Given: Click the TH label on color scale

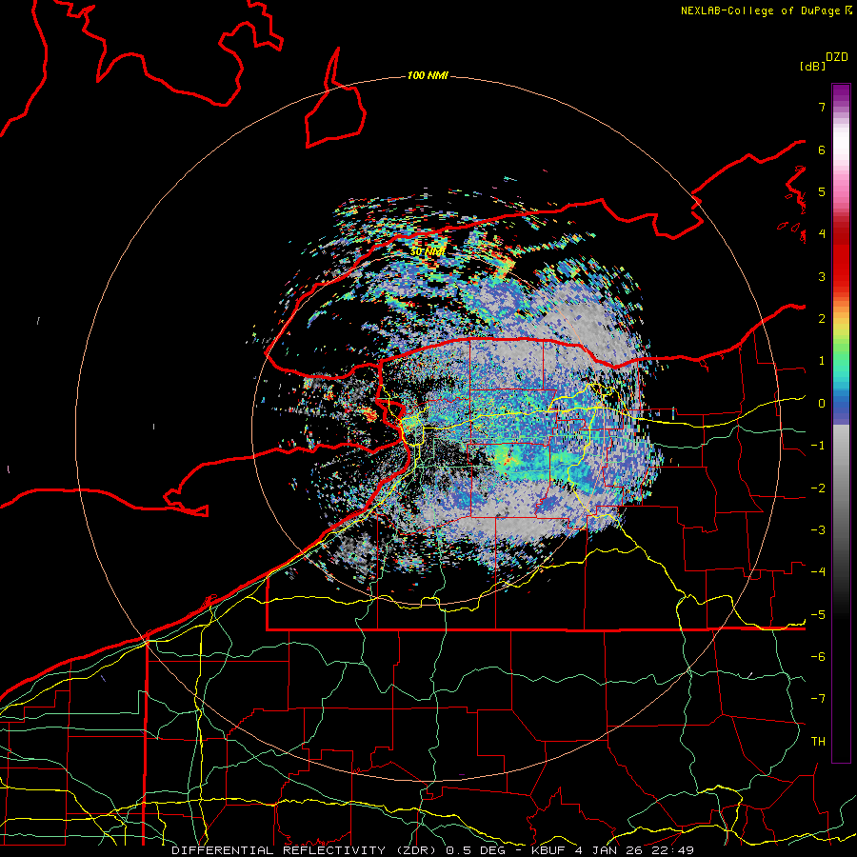Looking at the screenshot, I should pyautogui.click(x=818, y=742).
